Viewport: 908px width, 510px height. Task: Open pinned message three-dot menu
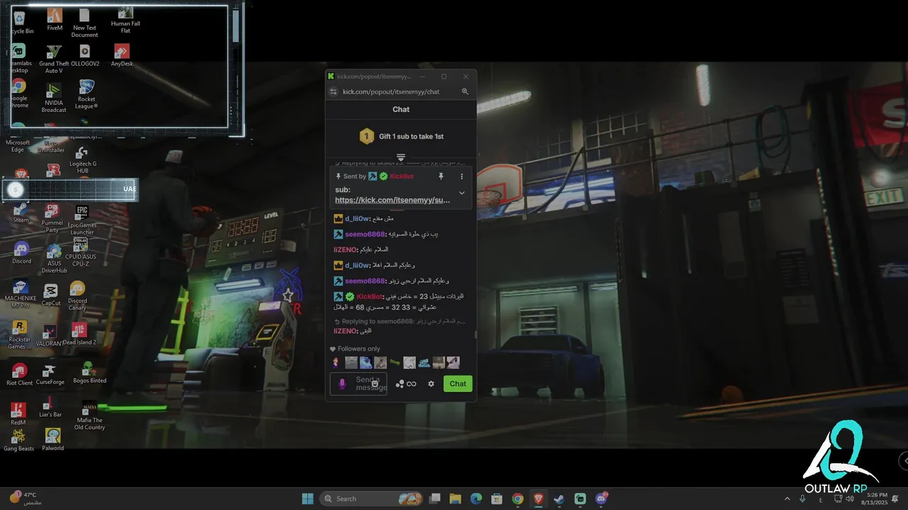click(x=461, y=176)
